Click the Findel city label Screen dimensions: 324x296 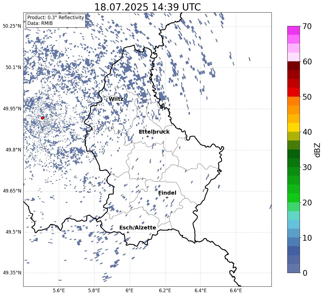167,193
